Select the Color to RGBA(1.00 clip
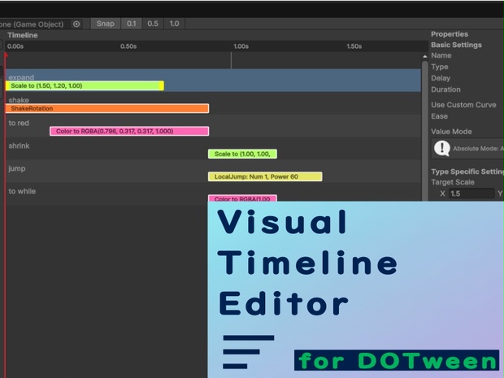 pyautogui.click(x=242, y=198)
